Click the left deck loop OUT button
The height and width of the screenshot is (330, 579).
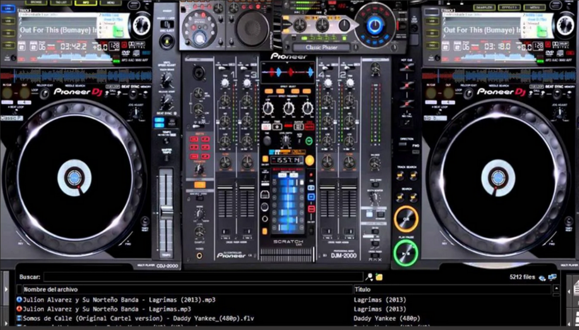[x=24, y=93]
